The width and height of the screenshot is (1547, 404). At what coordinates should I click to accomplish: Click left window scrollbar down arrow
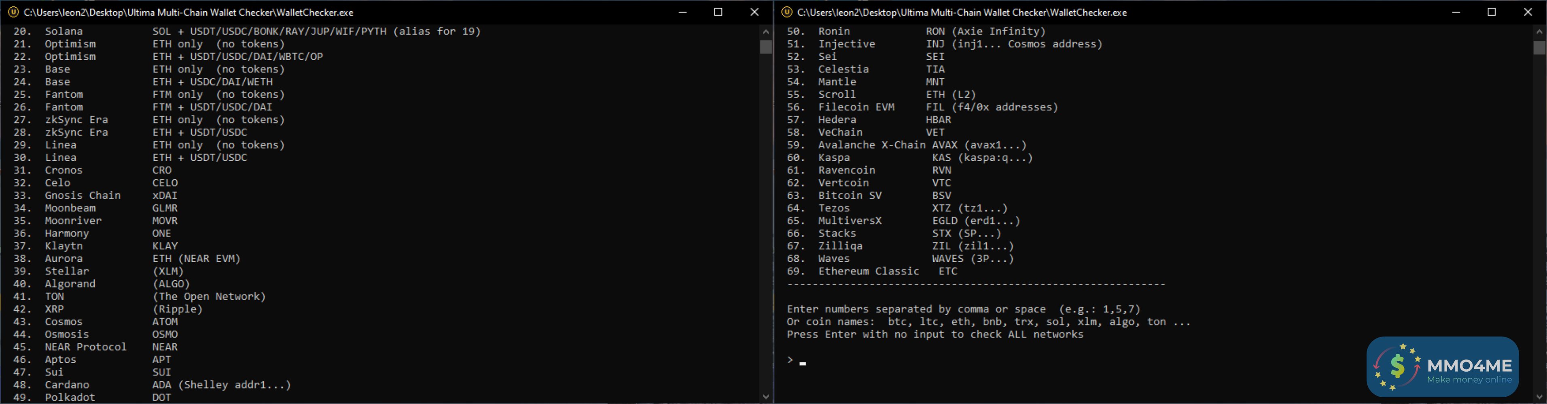tap(766, 397)
